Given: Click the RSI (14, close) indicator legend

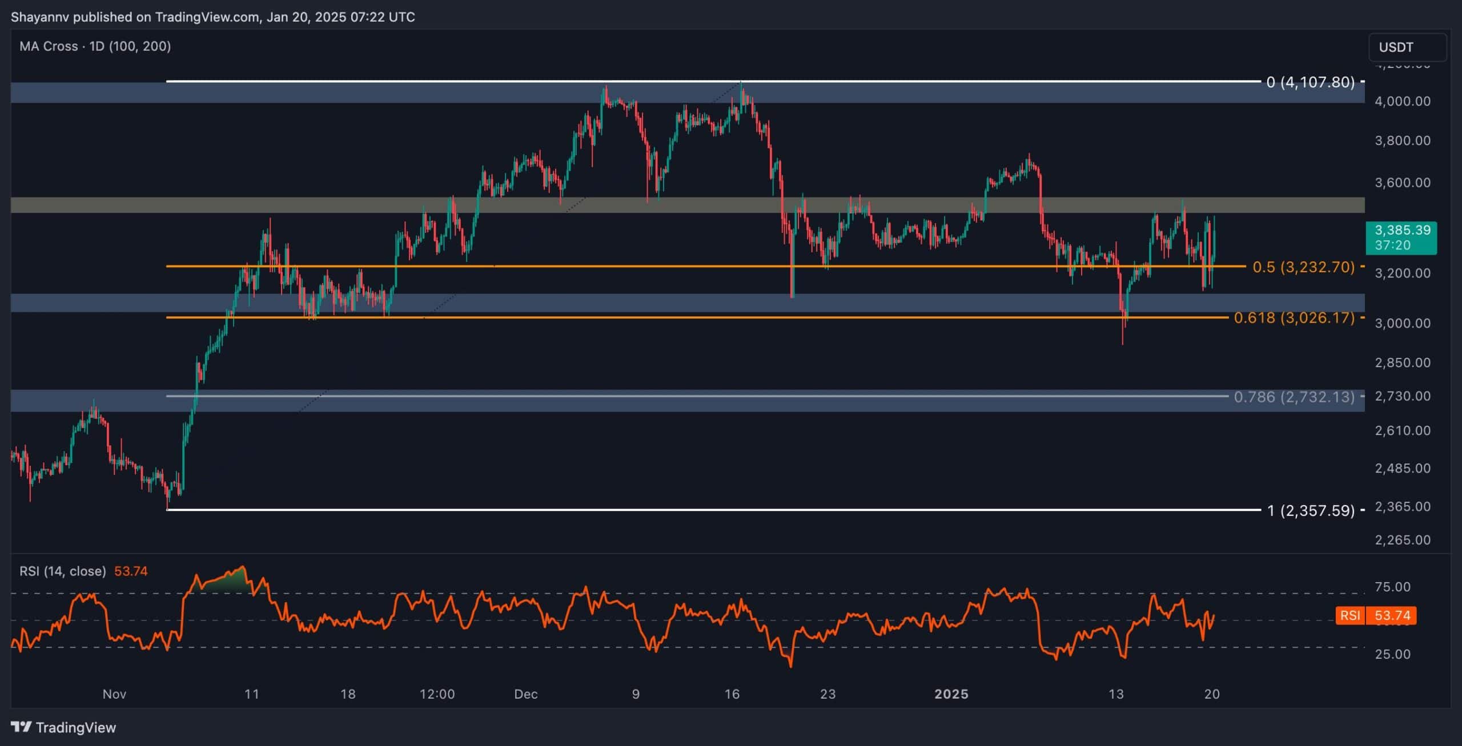Looking at the screenshot, I should pyautogui.click(x=63, y=571).
